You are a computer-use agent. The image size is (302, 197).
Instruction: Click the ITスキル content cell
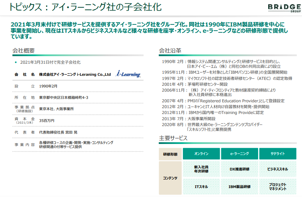point(201,187)
